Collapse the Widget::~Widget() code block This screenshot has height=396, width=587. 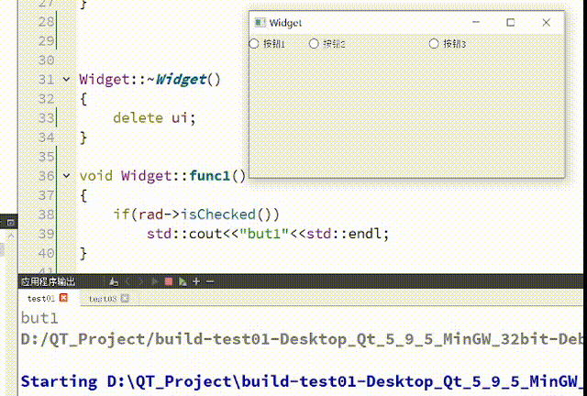pyautogui.click(x=66, y=80)
